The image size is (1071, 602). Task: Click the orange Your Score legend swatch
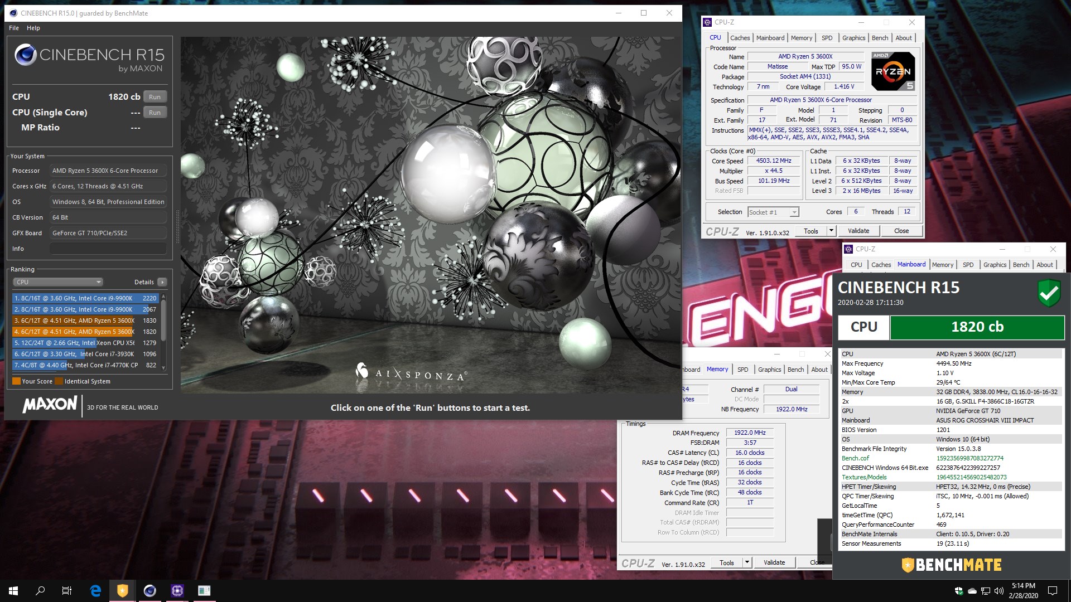(16, 381)
